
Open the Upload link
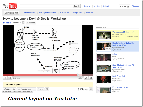coord(106,6)
